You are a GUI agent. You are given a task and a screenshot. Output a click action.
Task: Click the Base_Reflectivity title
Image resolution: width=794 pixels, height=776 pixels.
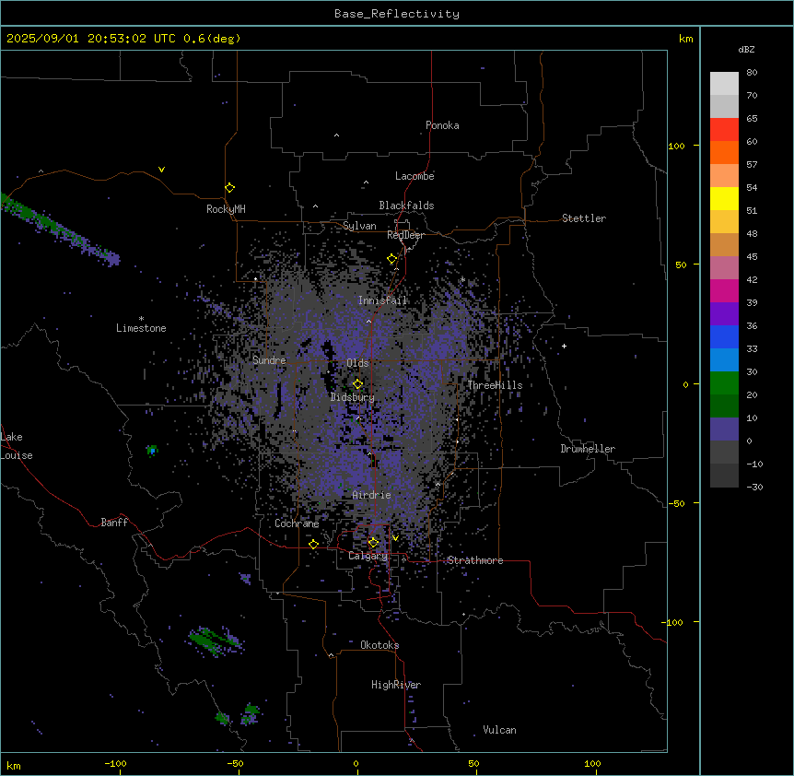(x=397, y=14)
